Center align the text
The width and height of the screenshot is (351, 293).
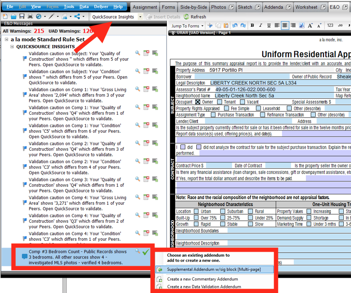[285, 26]
